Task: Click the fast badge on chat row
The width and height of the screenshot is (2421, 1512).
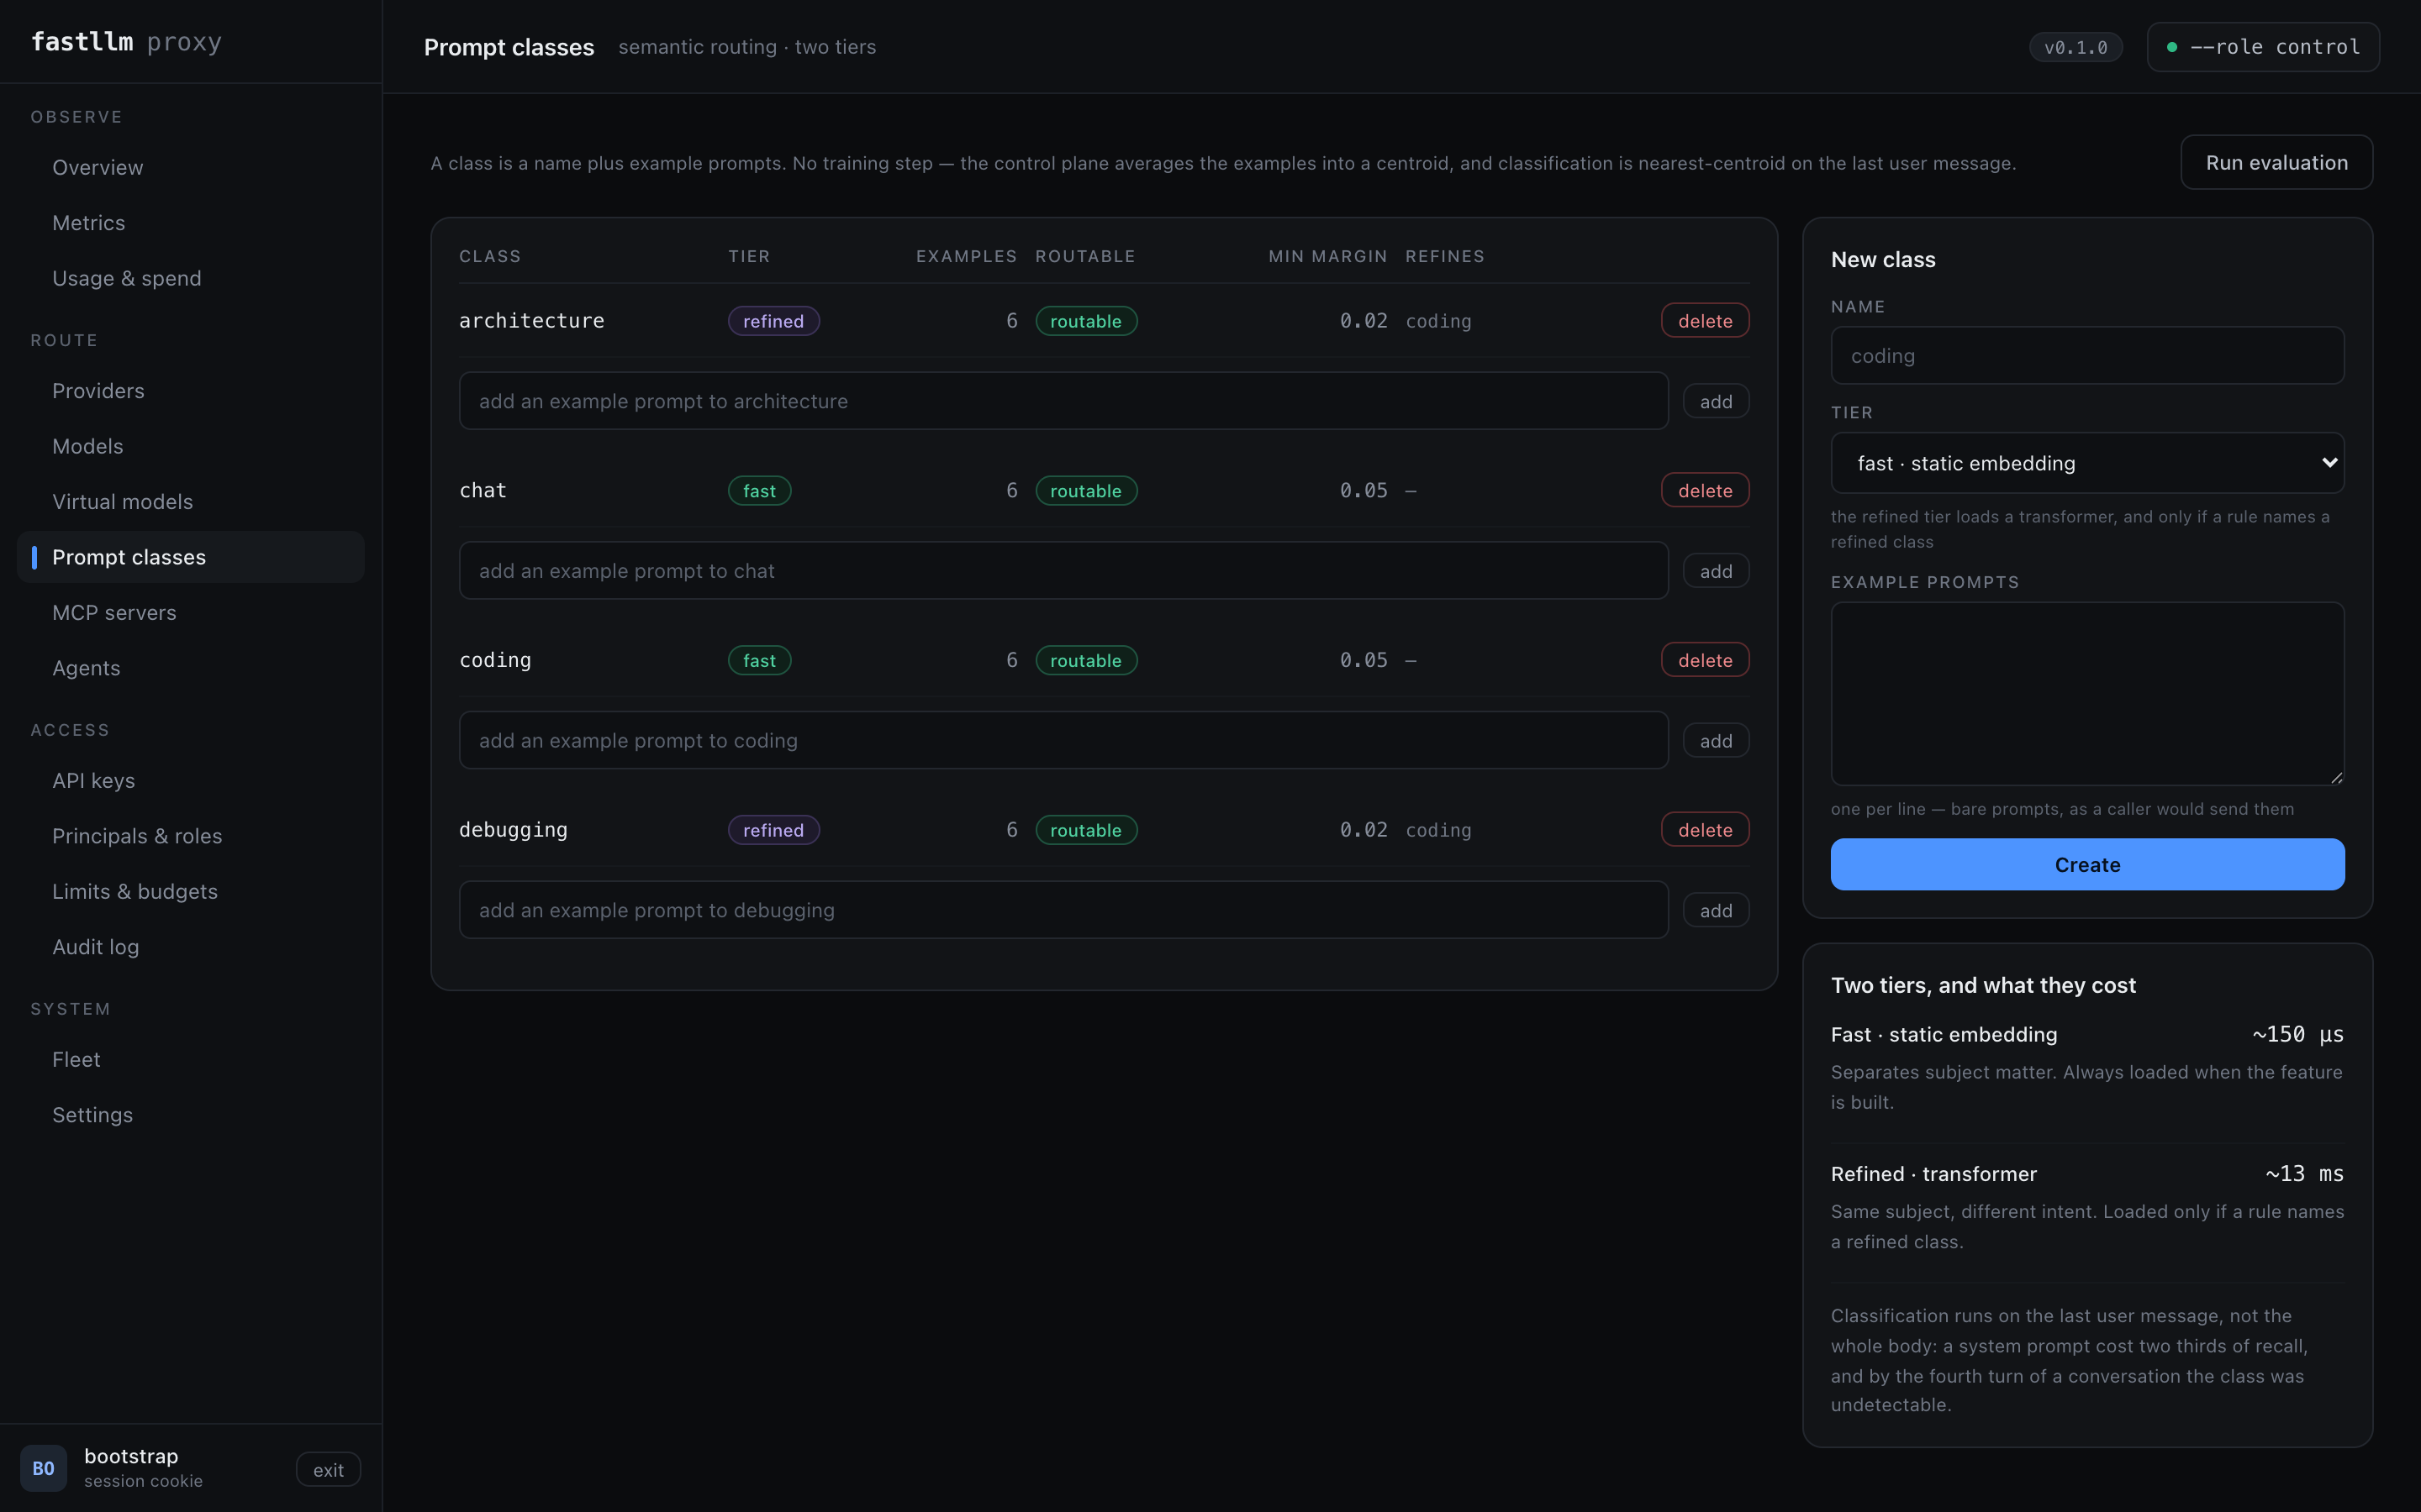Action: point(759,491)
